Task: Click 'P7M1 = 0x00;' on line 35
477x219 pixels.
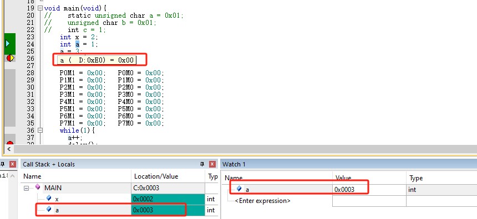Action: coord(83,123)
